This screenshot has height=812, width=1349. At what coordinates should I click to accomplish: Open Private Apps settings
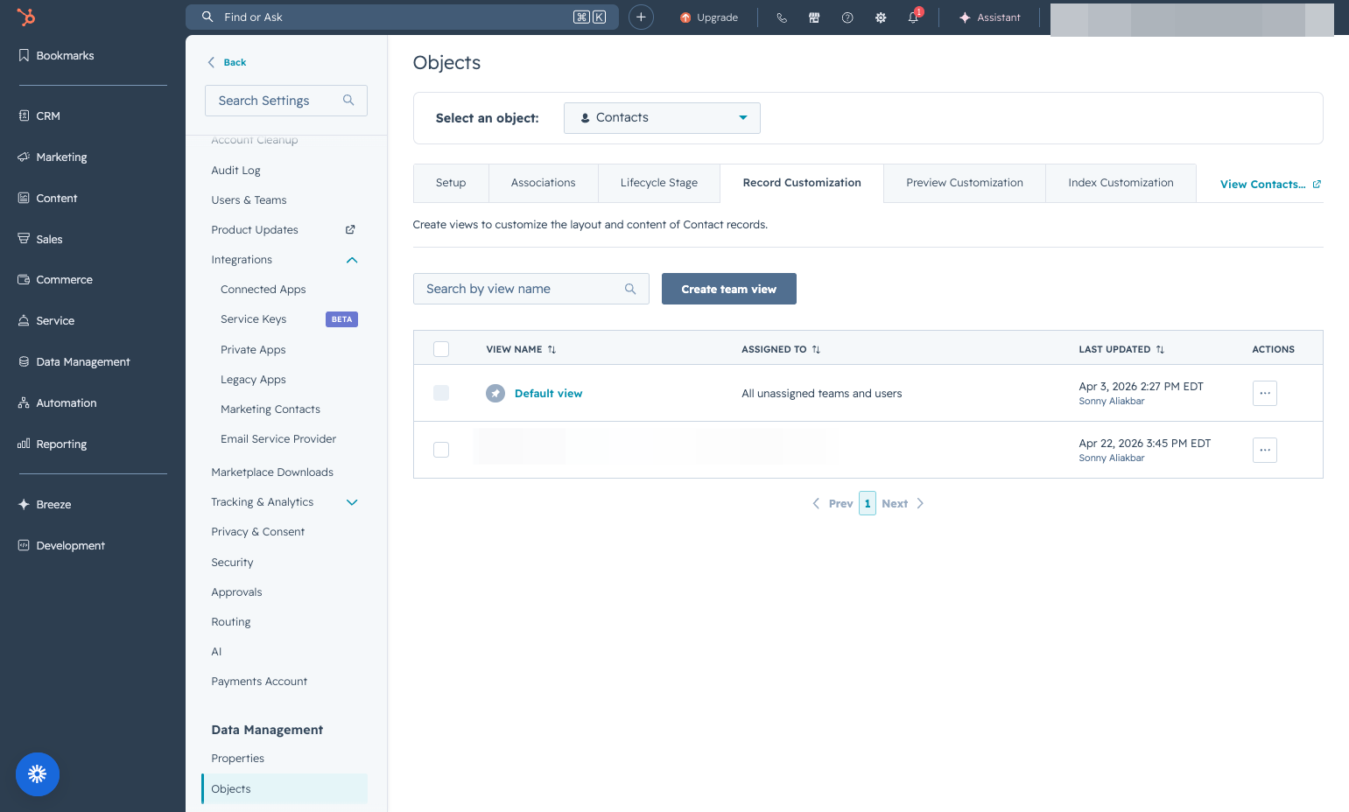click(x=253, y=350)
